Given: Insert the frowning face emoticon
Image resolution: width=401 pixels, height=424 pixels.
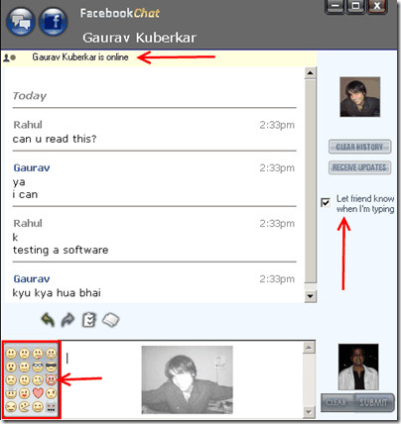Looking at the screenshot, I should tap(24, 353).
